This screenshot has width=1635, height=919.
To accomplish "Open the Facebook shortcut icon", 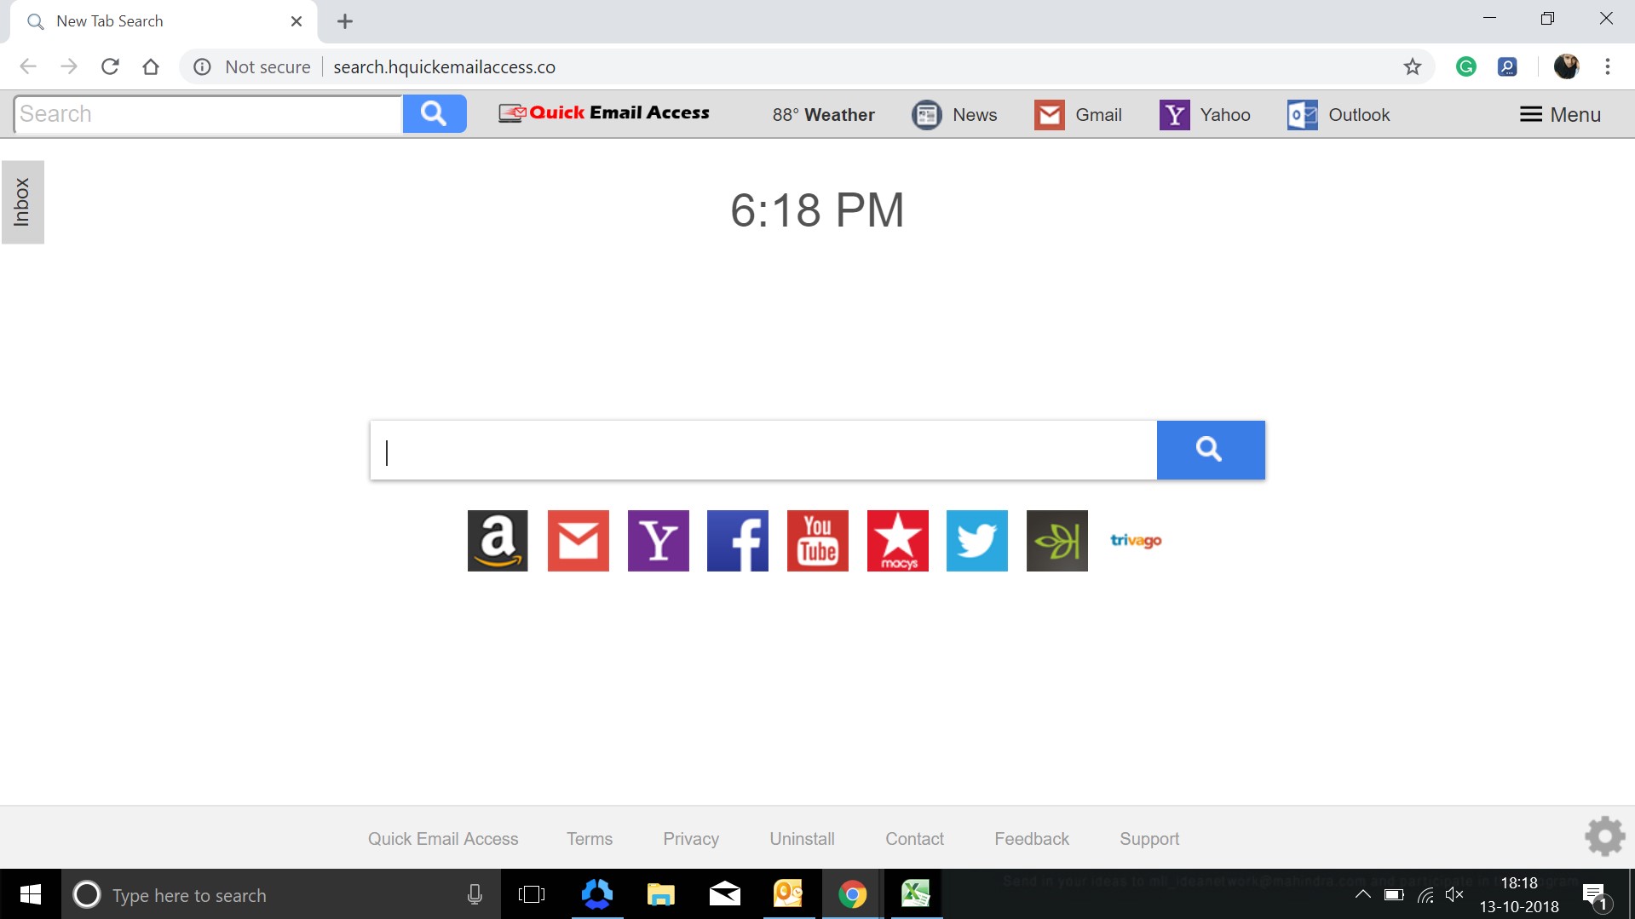I will pos(737,540).
